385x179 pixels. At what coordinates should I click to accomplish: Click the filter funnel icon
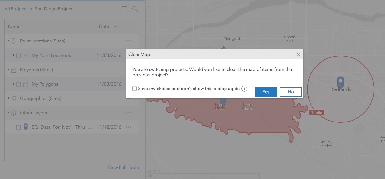click(x=124, y=9)
